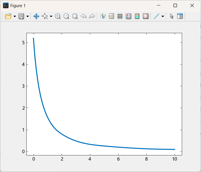Expand the rotate tool dropdown arrow

pos(51,16)
